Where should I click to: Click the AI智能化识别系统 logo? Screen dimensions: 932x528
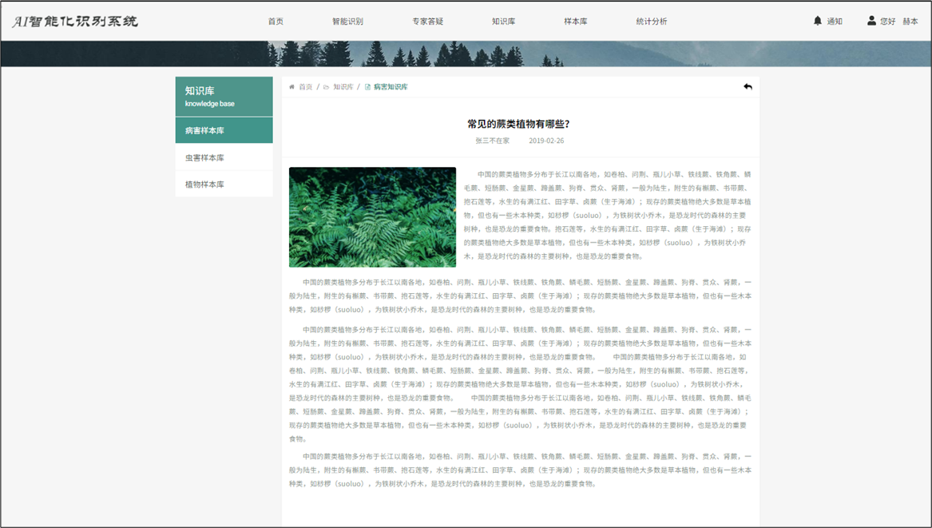click(x=75, y=21)
